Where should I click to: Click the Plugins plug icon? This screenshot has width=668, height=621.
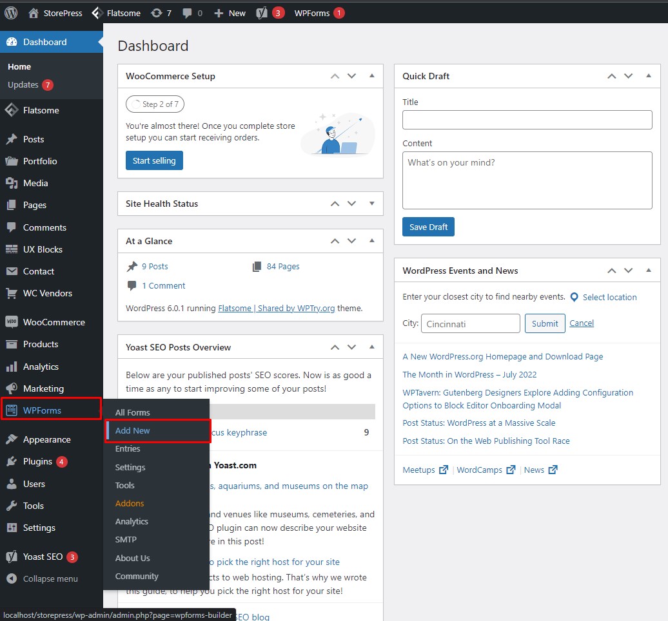click(x=12, y=461)
